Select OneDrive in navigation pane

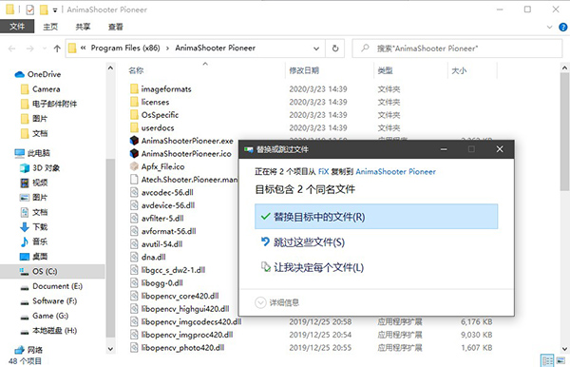click(x=38, y=74)
